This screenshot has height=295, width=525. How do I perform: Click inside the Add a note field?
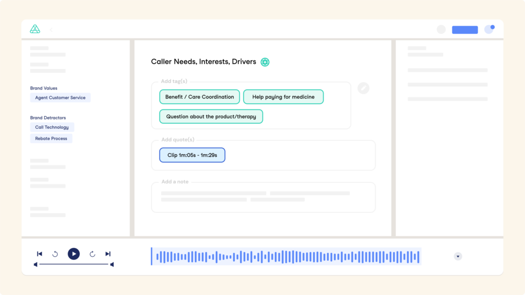(x=263, y=197)
